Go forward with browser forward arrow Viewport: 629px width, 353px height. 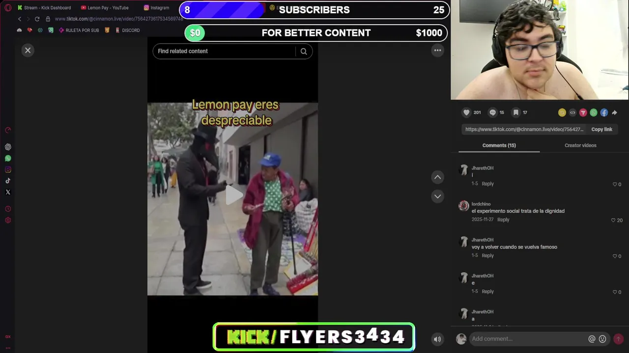click(x=28, y=19)
